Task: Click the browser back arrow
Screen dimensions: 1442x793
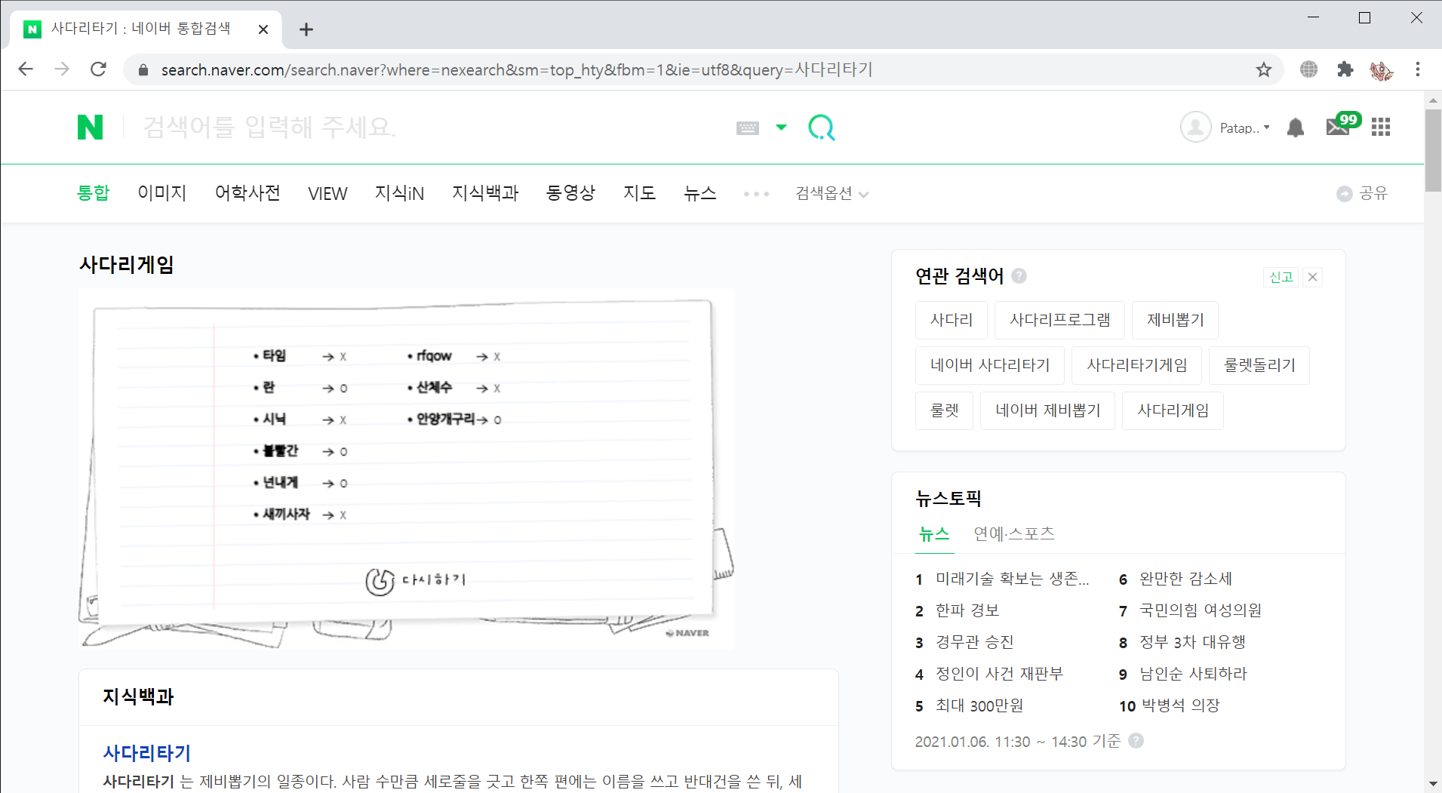Action: (x=26, y=69)
